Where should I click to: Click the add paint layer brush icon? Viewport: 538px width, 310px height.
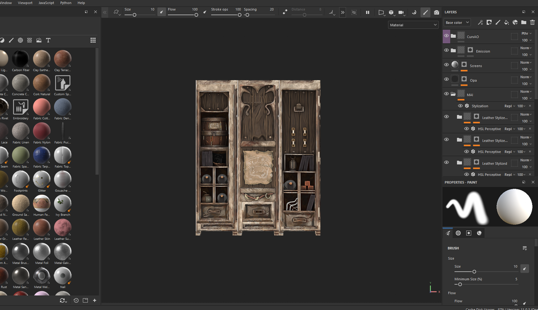click(498, 23)
